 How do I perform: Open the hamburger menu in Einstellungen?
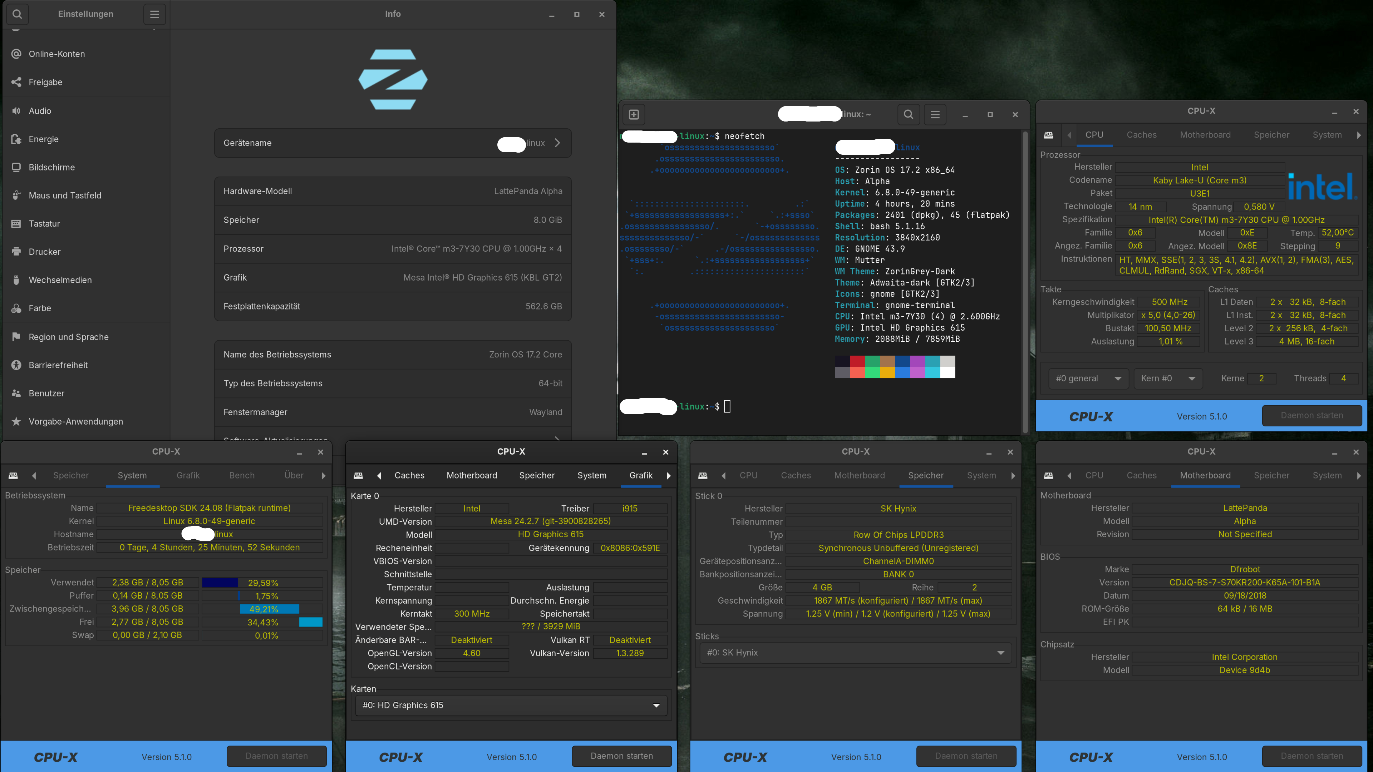click(154, 14)
